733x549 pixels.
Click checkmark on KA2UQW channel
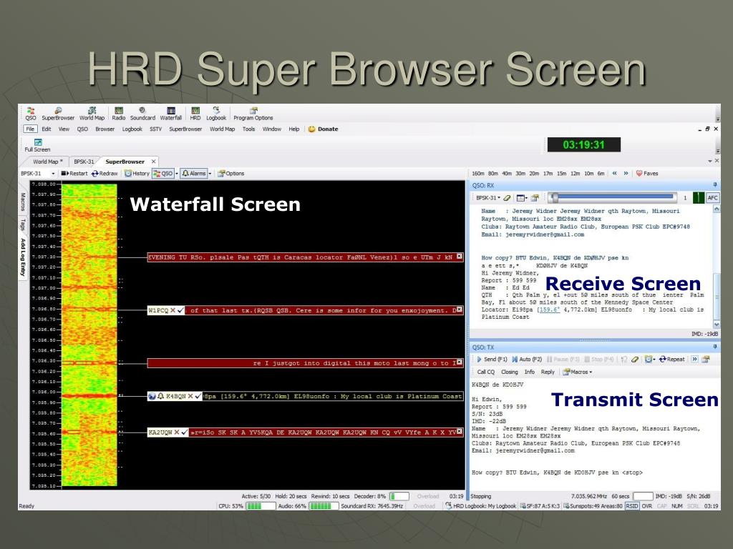185,432
